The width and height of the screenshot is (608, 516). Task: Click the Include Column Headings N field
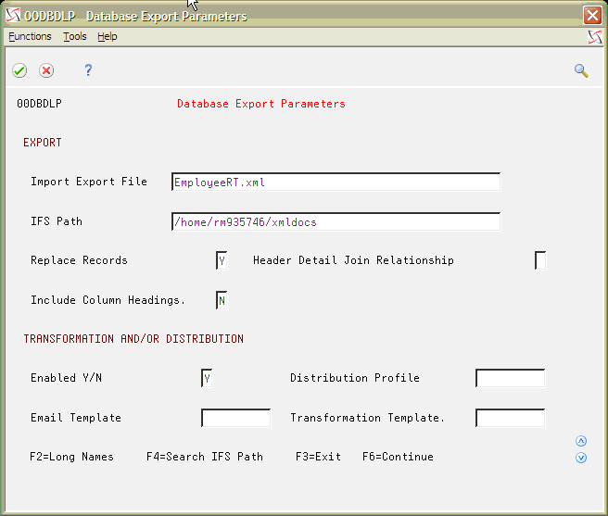click(x=222, y=300)
